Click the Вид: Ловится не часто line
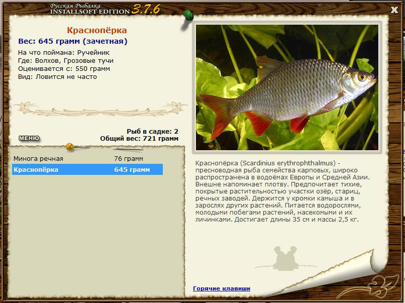Image resolution: width=405 pixels, height=303 pixels. pyautogui.click(x=57, y=77)
